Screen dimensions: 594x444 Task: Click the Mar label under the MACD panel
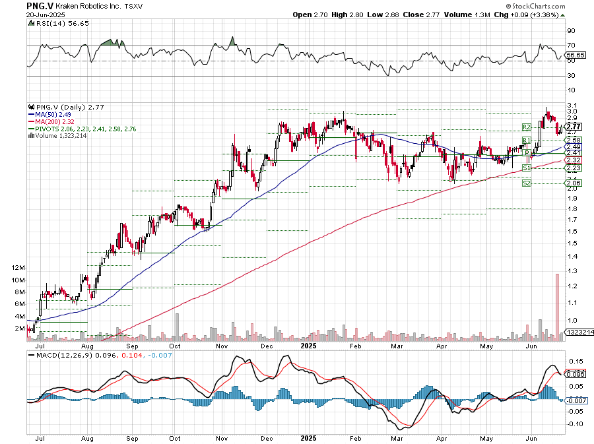coord(396,439)
